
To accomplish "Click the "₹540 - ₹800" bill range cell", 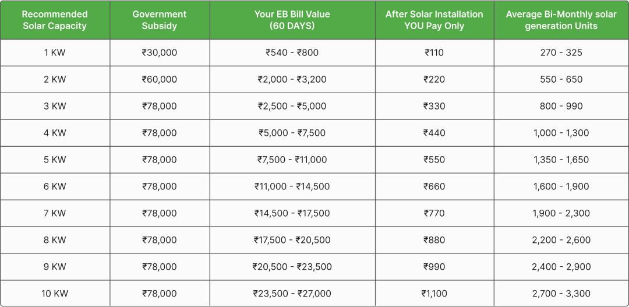I will (292, 52).
